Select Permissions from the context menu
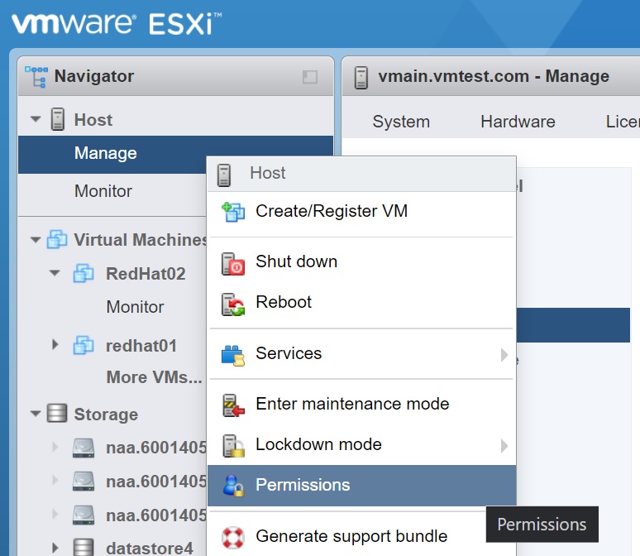 pos(303,486)
